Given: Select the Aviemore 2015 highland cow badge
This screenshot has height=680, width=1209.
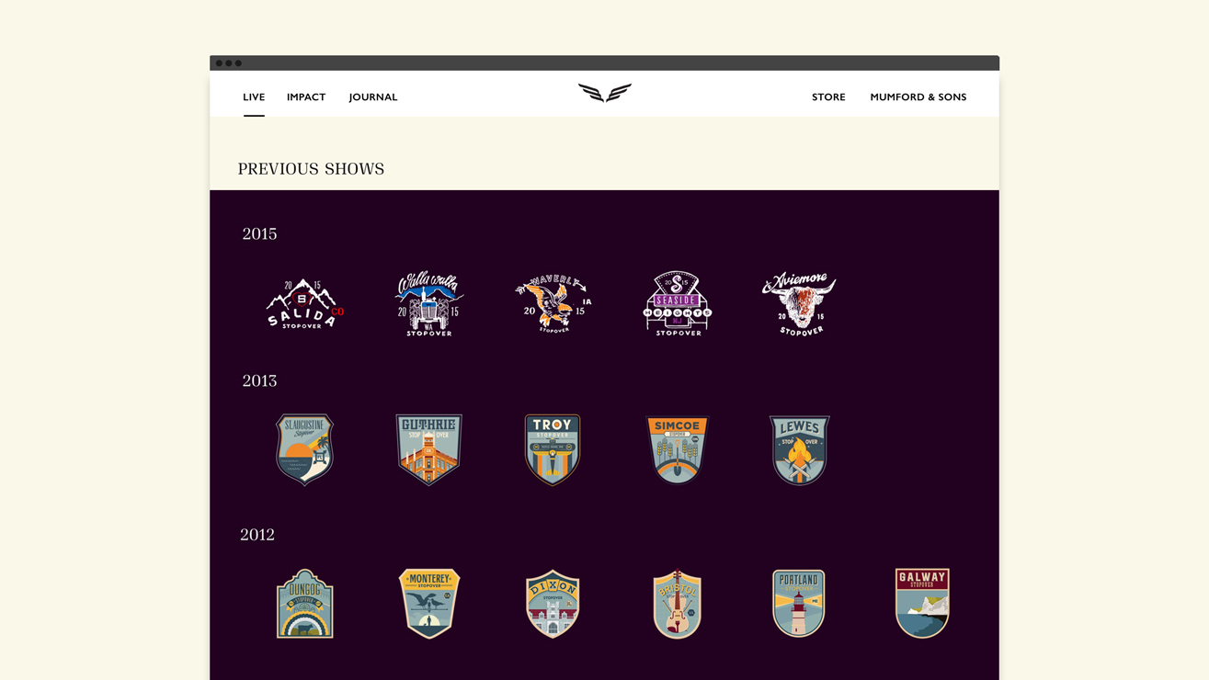Looking at the screenshot, I should (799, 303).
